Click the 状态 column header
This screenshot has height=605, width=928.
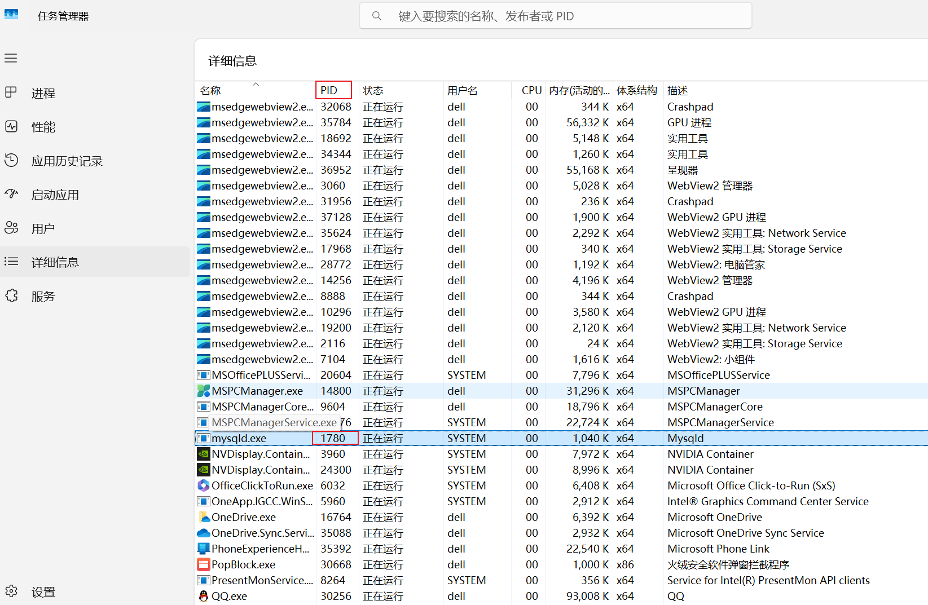pos(373,90)
